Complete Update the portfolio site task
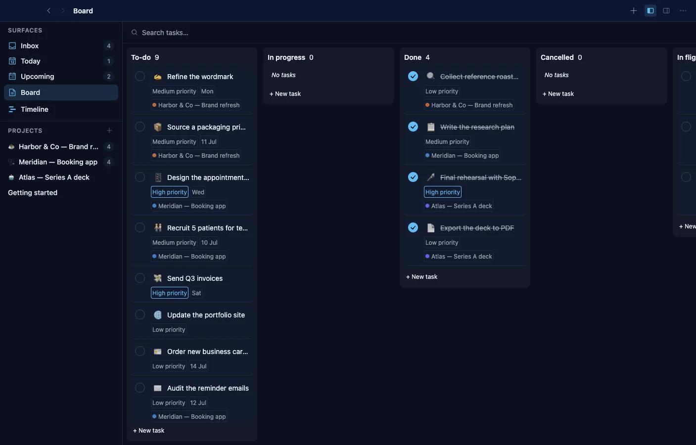The image size is (696, 445). coord(140,314)
